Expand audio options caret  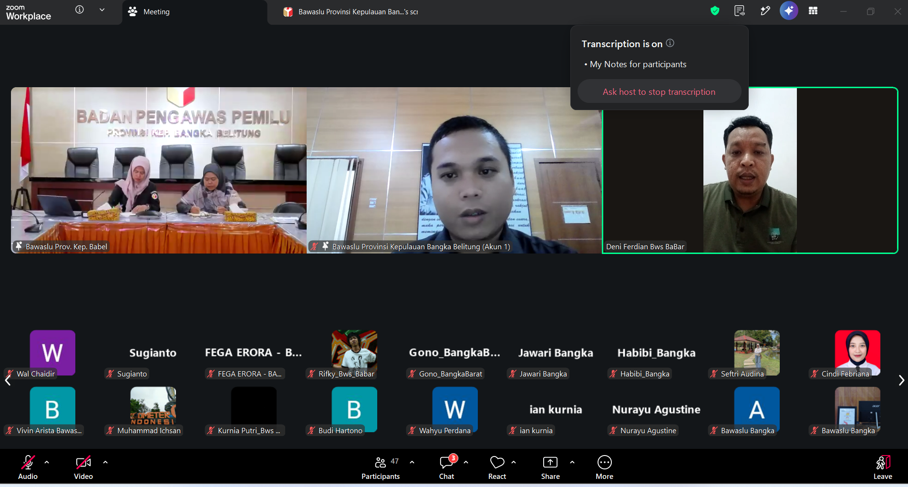pos(47,462)
